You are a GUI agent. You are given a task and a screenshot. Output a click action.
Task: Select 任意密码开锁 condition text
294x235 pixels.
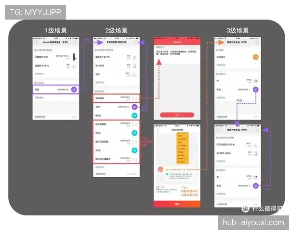[41, 57]
